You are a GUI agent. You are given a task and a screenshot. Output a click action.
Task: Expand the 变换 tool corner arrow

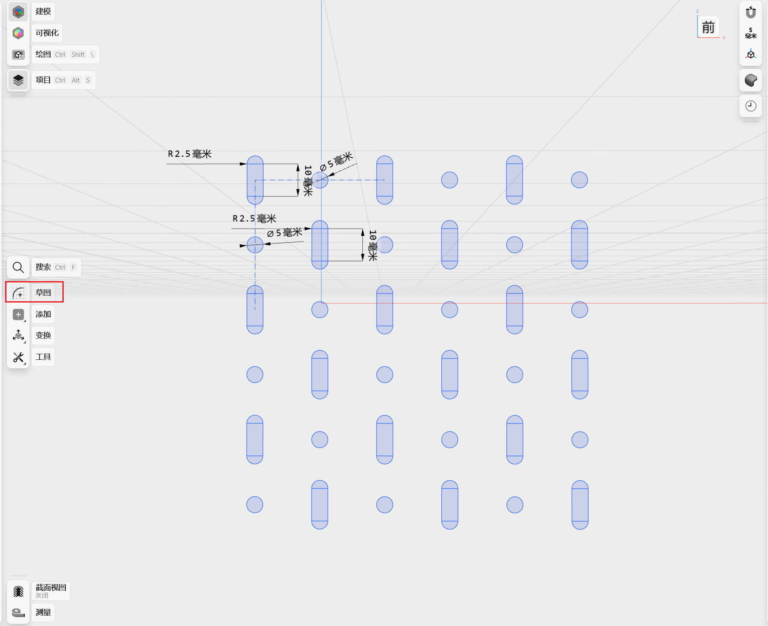click(x=25, y=341)
